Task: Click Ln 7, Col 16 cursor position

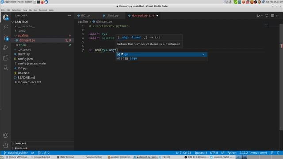Action: (x=184, y=153)
